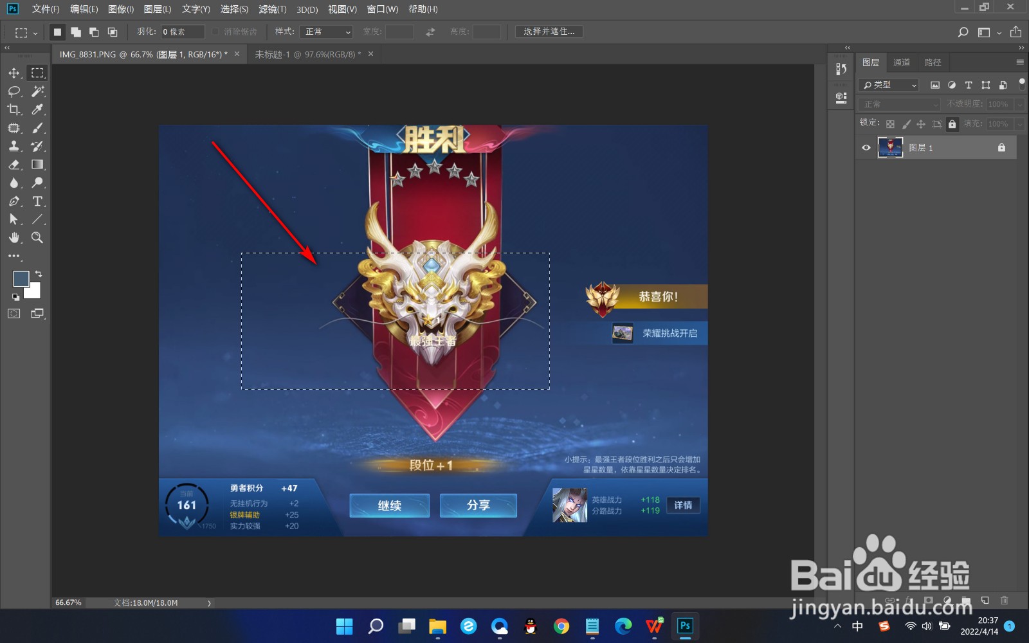
Task: Select the History Brush tool
Action: click(38, 146)
